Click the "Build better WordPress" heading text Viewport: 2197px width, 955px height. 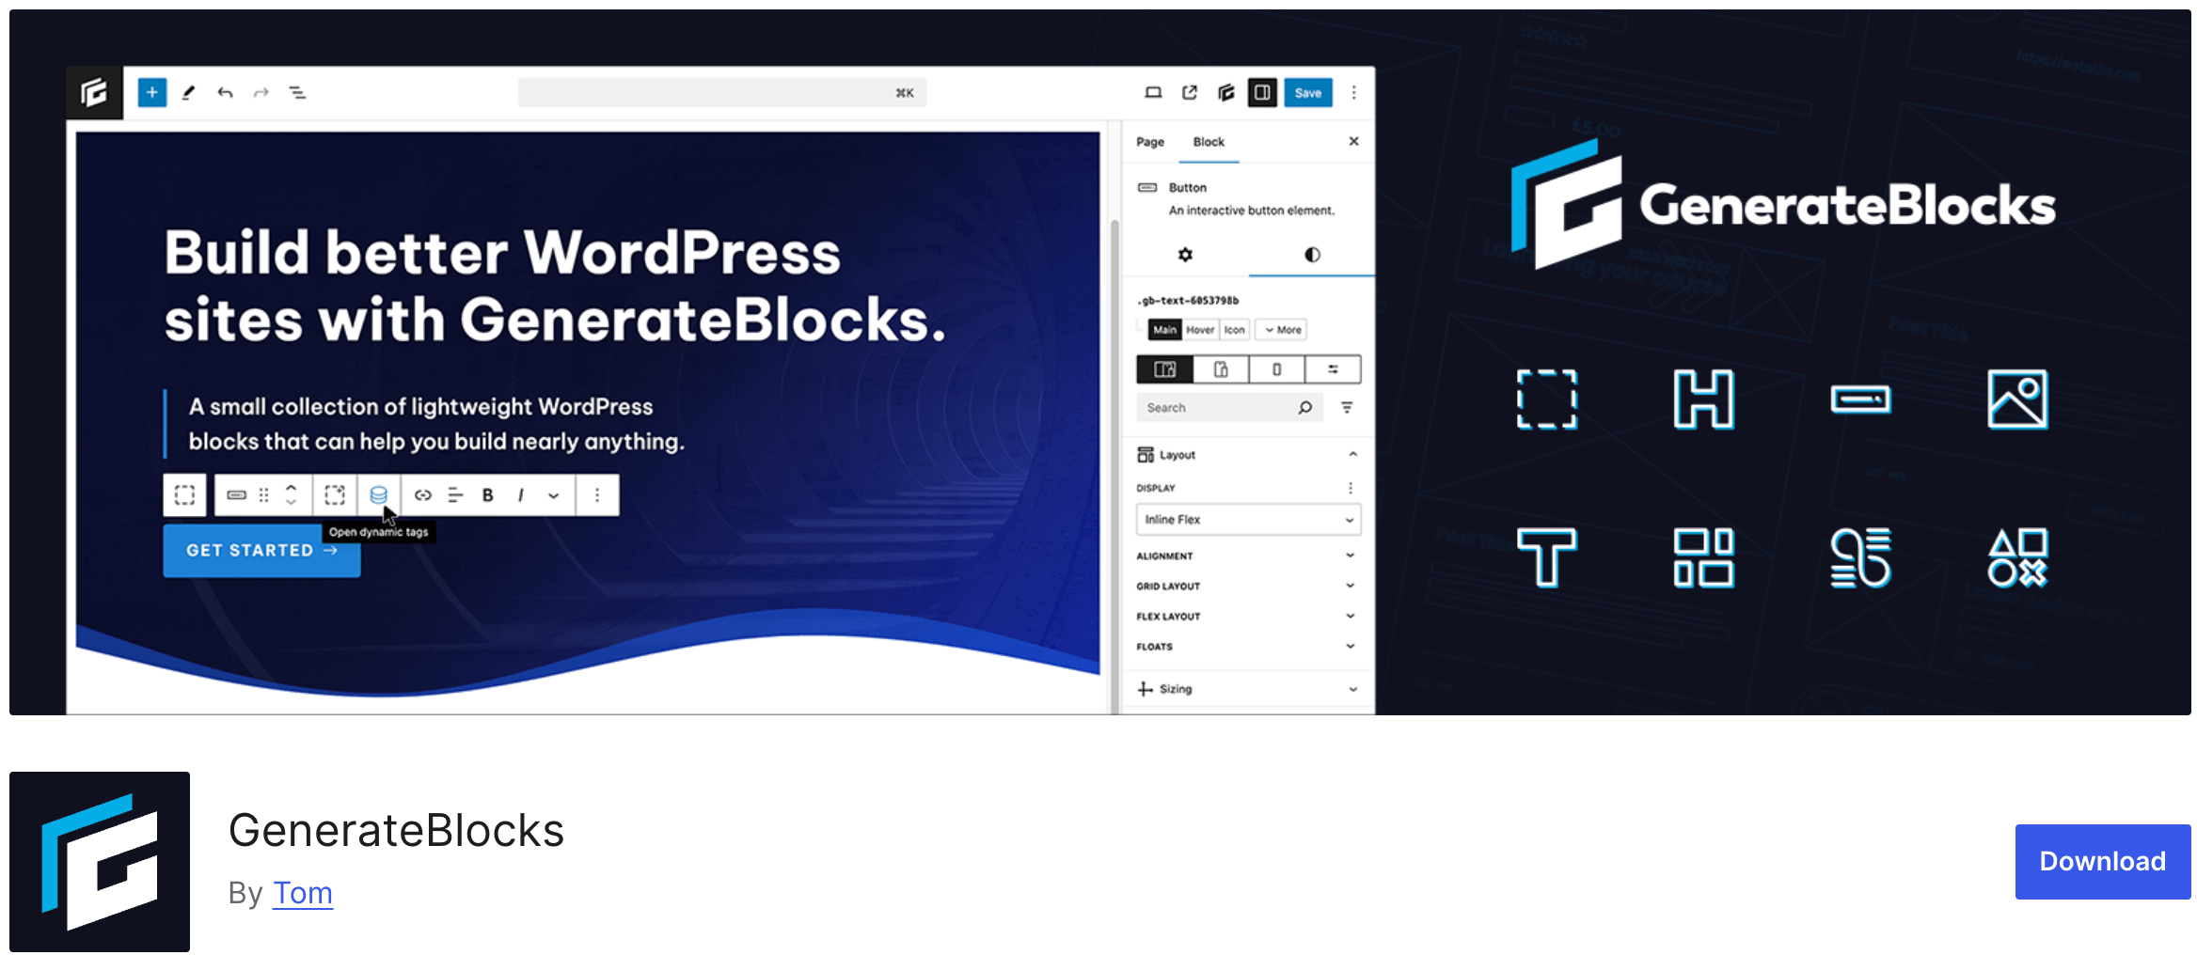[x=555, y=287]
